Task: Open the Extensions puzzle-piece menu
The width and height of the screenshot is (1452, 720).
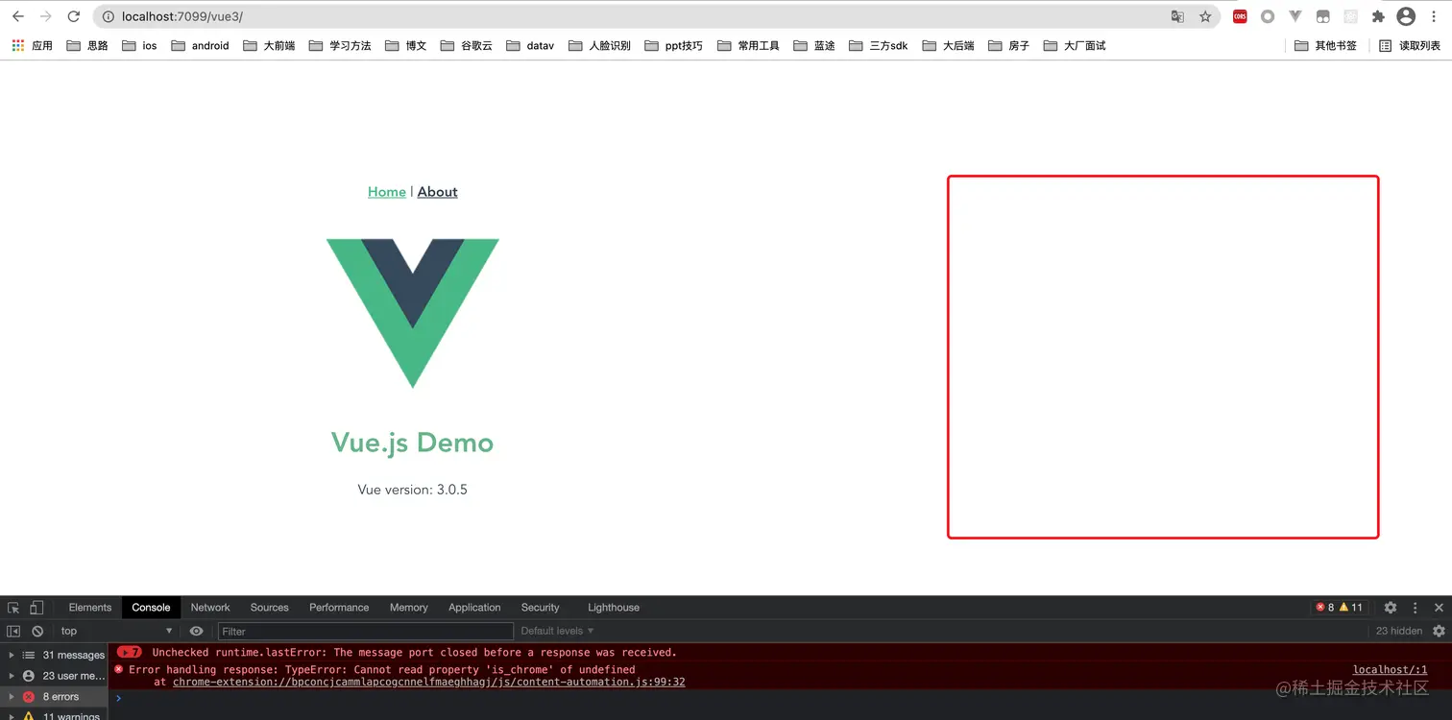Action: (1378, 16)
